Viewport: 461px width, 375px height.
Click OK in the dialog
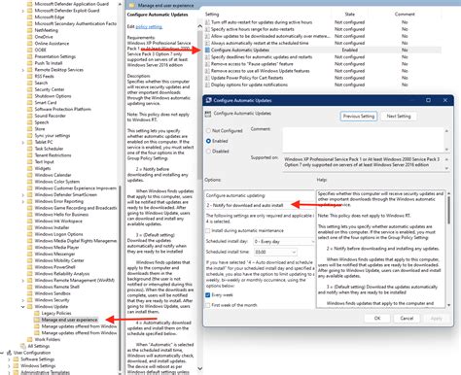tap(377, 319)
